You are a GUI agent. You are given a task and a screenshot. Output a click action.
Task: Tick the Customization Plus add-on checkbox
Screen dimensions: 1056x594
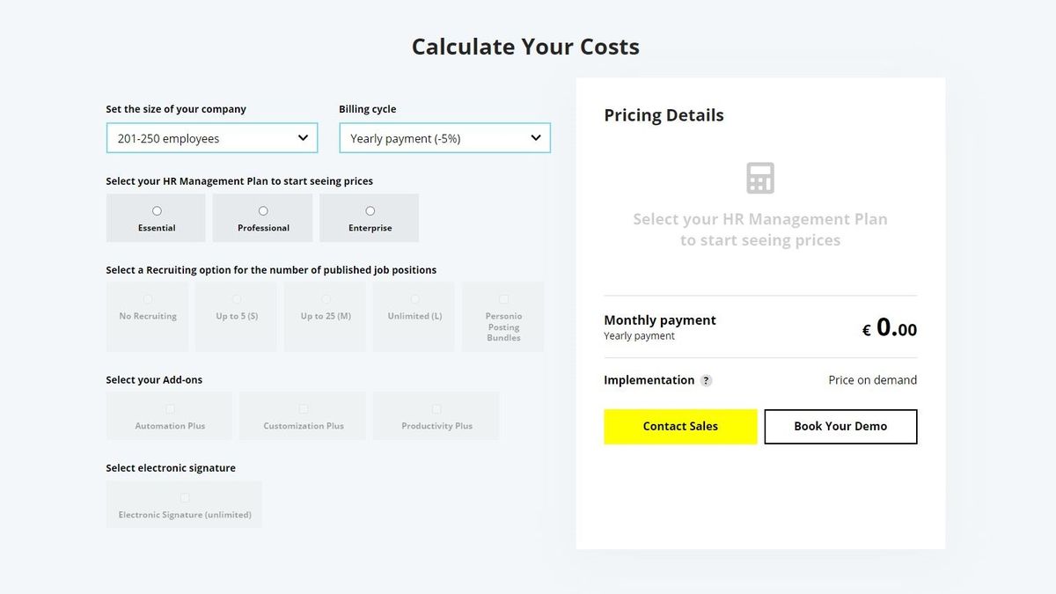coord(304,409)
